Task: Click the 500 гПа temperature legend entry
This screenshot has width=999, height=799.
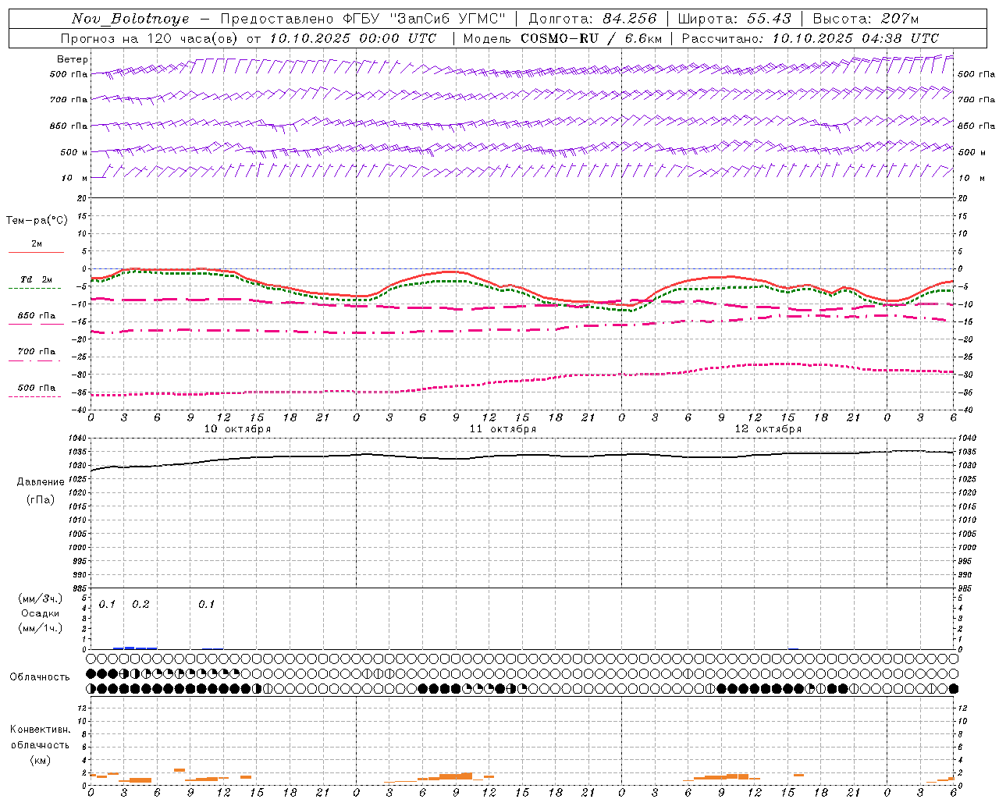Action: (37, 388)
